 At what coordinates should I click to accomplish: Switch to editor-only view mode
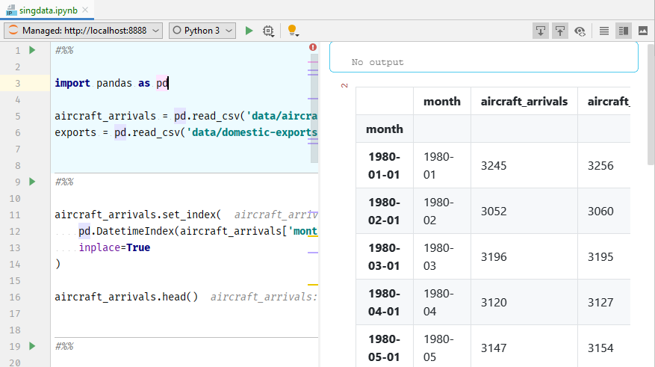604,31
